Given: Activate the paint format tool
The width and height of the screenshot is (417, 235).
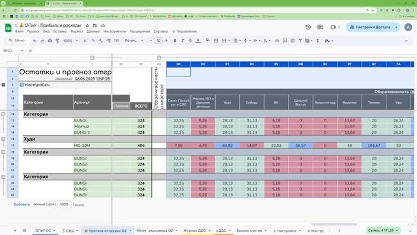Looking at the screenshot, I should tap(57, 40).
